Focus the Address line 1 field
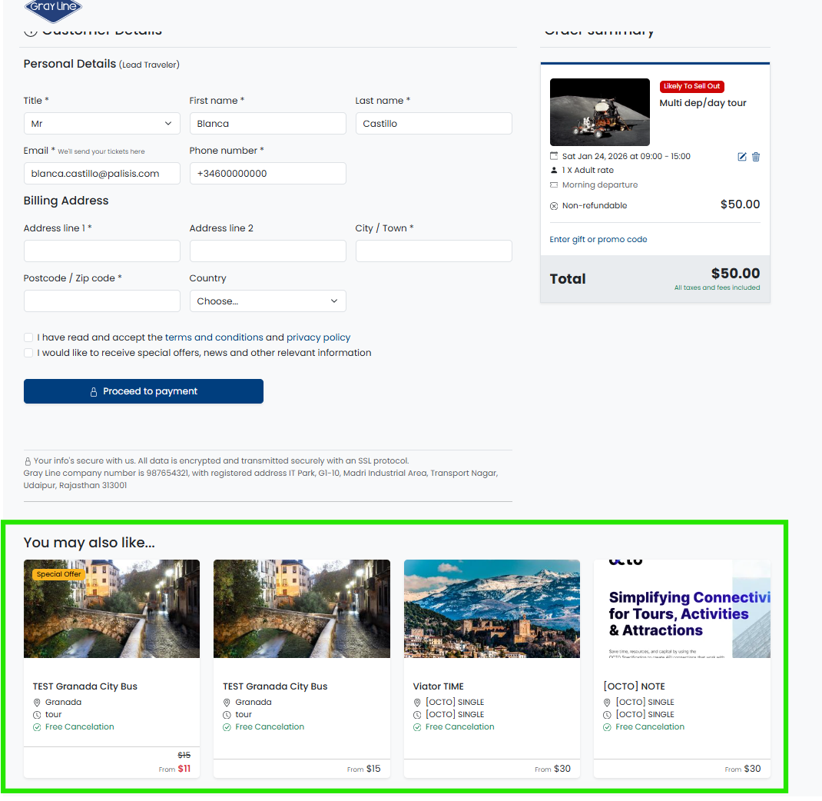The width and height of the screenshot is (822, 801). [x=101, y=251]
